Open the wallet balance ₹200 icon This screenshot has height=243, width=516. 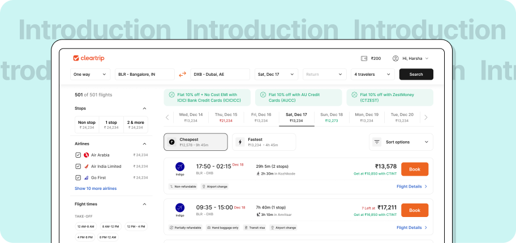coord(364,58)
